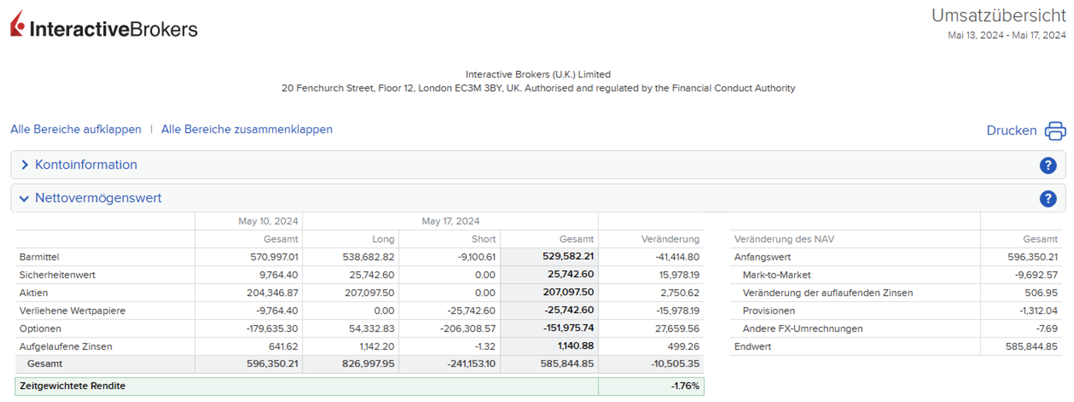Open help for Nettovermögenswert section
1074x402 pixels.
[1048, 198]
